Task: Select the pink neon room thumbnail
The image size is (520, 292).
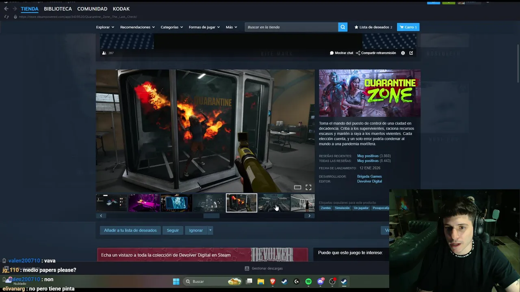Action: (x=144, y=203)
